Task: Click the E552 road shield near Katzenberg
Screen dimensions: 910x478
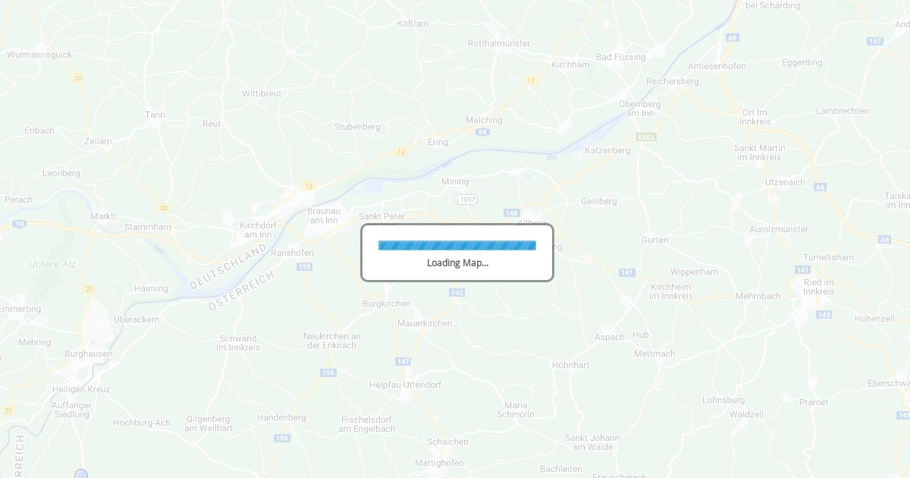Action: point(646,137)
